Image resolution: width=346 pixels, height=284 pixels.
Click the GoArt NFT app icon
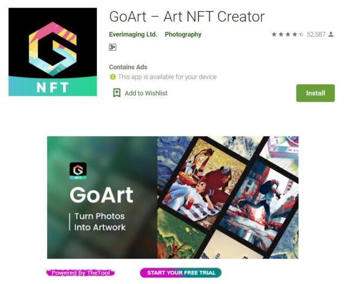(52, 52)
